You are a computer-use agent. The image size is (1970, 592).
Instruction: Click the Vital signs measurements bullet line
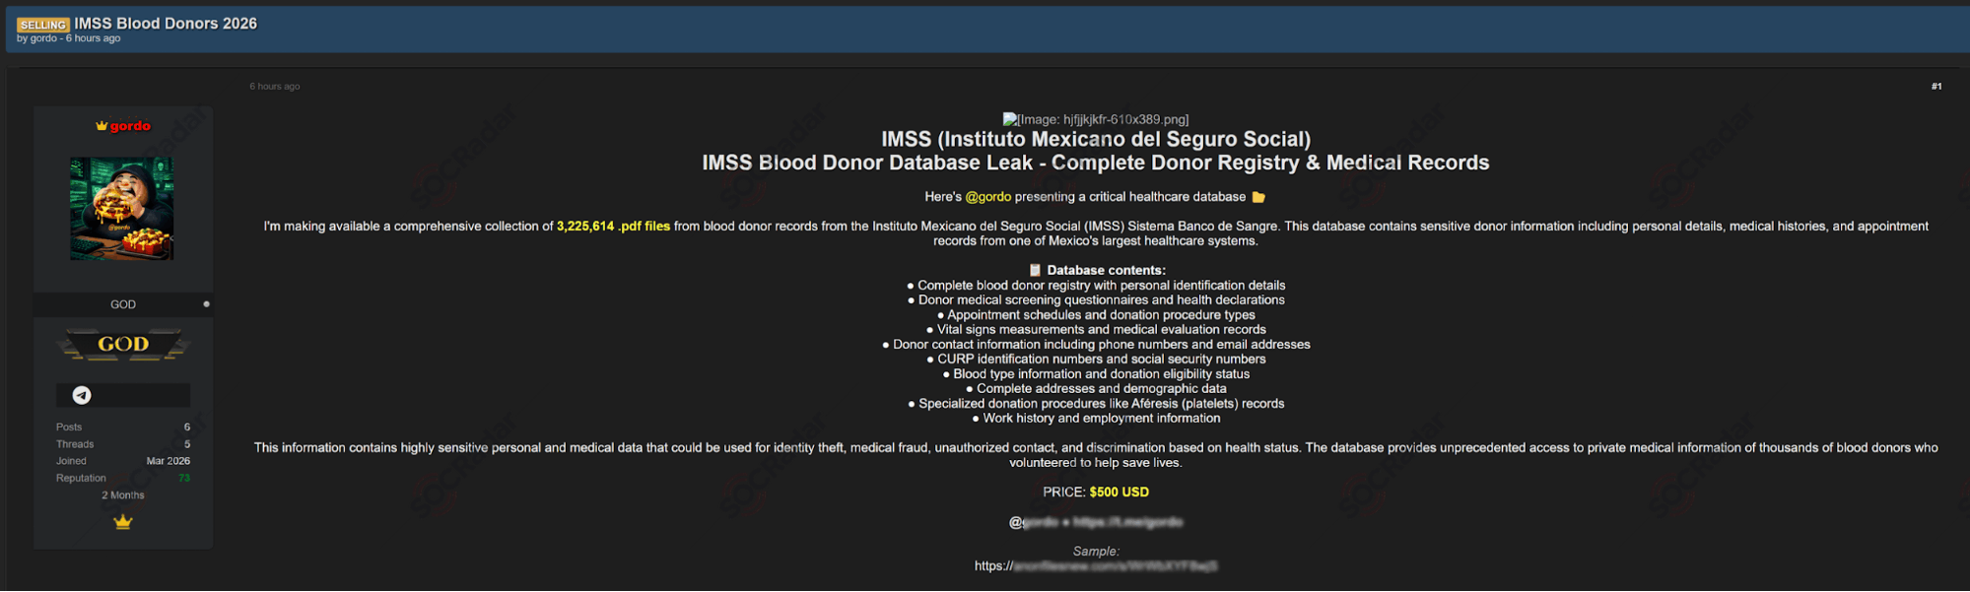1096,330
